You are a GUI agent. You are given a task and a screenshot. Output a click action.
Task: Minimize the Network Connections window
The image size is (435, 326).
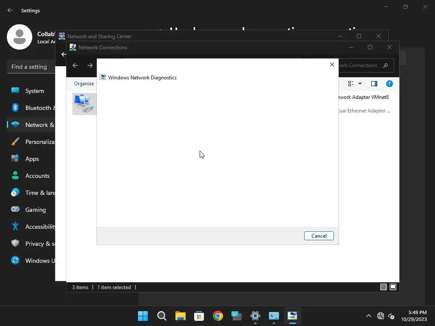pos(350,47)
